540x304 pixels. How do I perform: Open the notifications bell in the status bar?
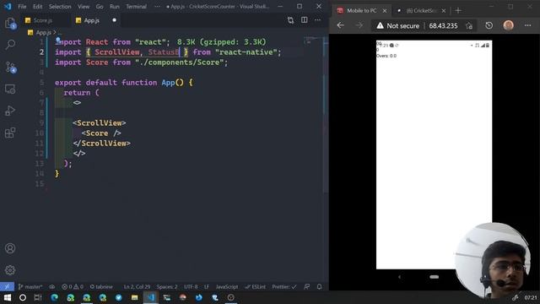pyautogui.click(x=319, y=287)
